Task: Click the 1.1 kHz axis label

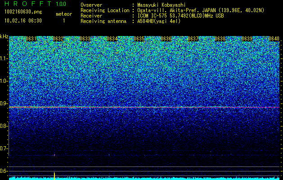Action: (x=4, y=58)
